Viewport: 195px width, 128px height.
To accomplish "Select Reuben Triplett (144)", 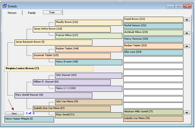I will tap(89, 49).
